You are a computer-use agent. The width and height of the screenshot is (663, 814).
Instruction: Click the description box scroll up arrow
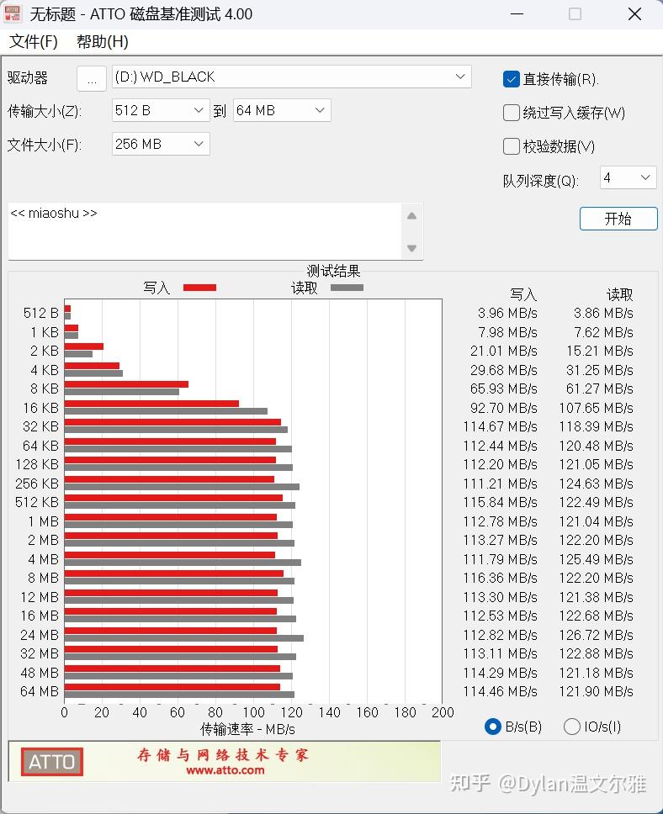coord(412,216)
